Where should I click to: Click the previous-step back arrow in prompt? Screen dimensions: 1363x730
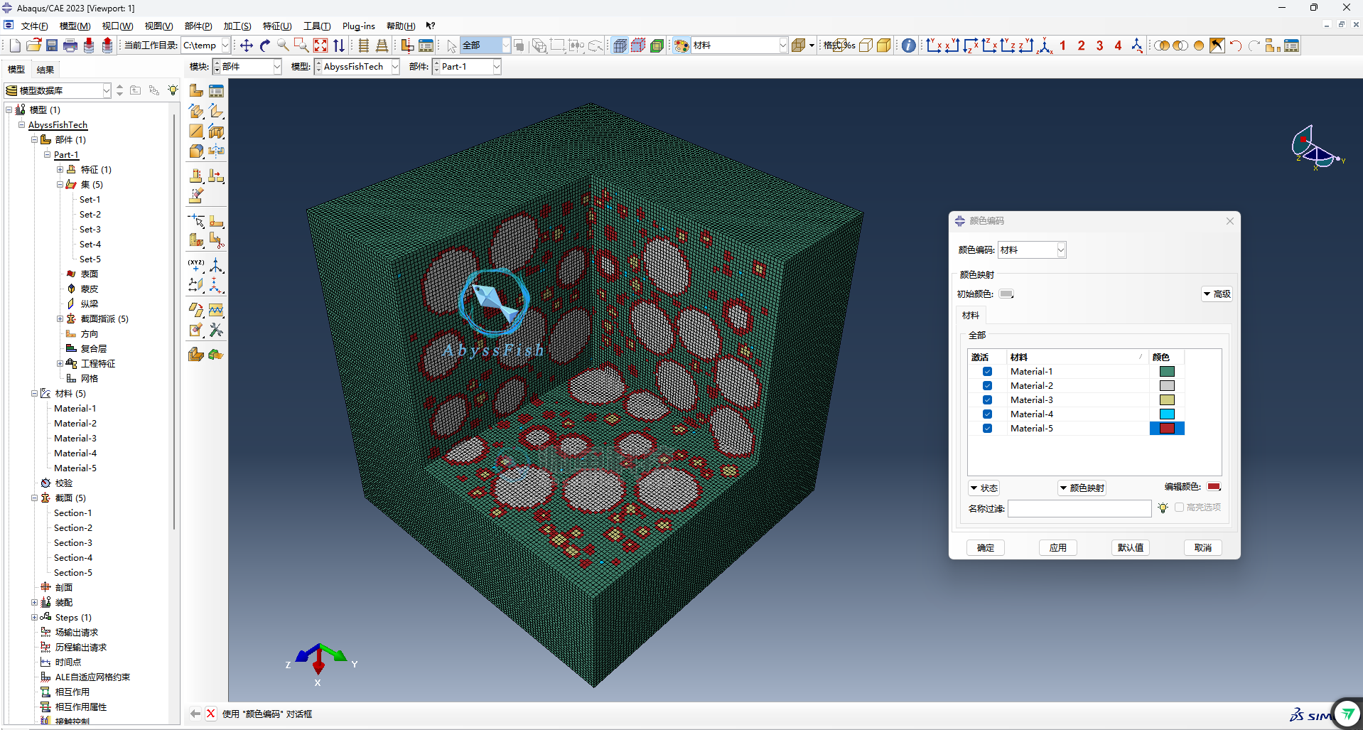[195, 714]
